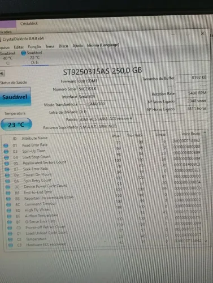Click the Atual column header
This screenshot has width=213, height=283.
116,136
